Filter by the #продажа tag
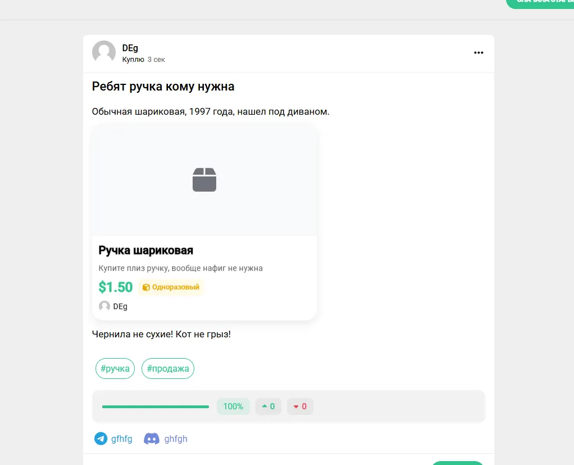574x465 pixels. (x=168, y=368)
